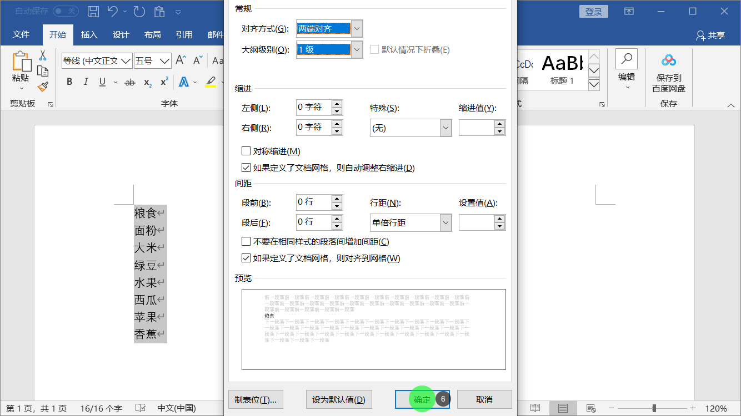Uncheck 如果定义了文档网格，则自动调整右缩进 checkbox
Image resolution: width=741 pixels, height=416 pixels.
[246, 168]
